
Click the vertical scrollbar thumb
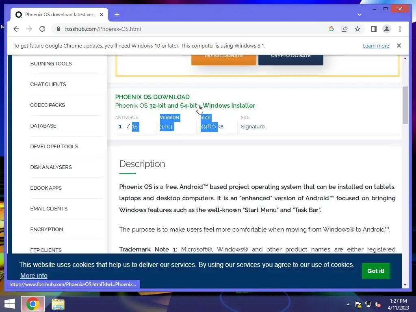click(x=405, y=105)
